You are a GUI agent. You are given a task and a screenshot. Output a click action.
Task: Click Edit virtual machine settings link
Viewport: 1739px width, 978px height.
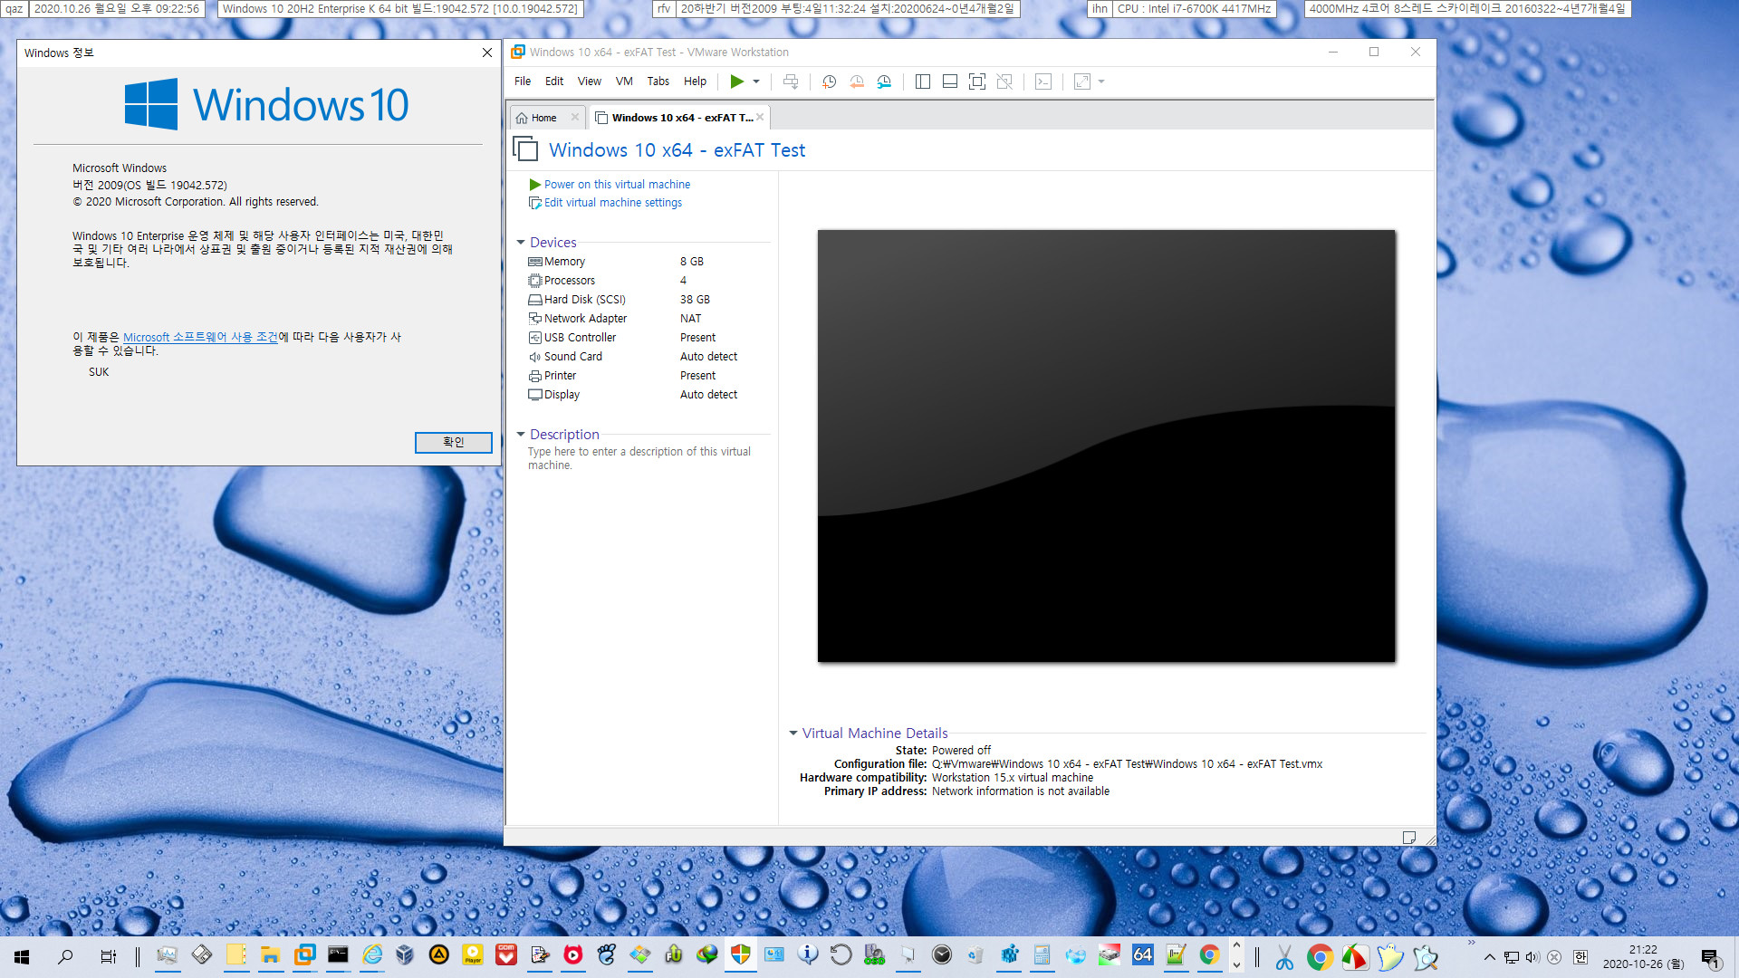612,202
